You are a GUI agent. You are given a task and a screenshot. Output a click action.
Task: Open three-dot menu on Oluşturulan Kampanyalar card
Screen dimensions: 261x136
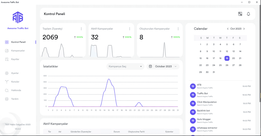pyautogui.click(x=178, y=29)
